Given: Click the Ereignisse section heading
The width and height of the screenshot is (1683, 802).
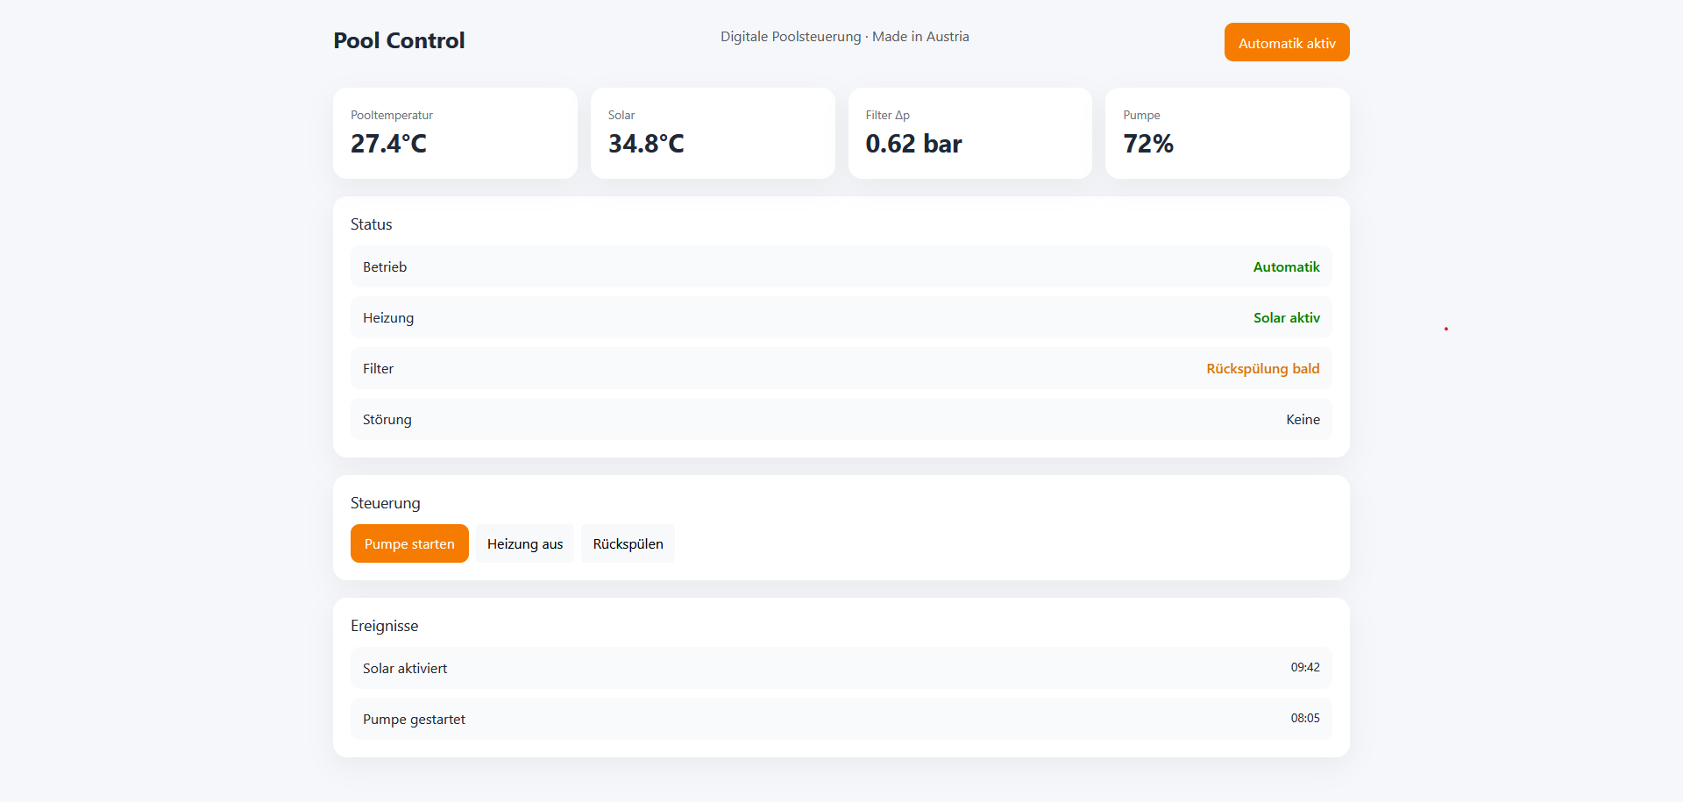Looking at the screenshot, I should click(385, 626).
